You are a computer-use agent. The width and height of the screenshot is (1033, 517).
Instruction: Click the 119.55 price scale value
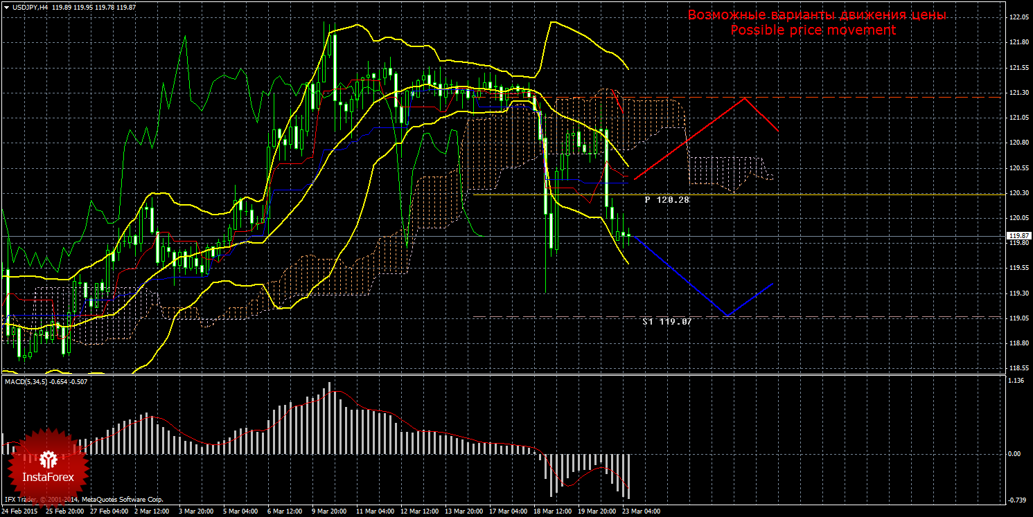[1018, 268]
